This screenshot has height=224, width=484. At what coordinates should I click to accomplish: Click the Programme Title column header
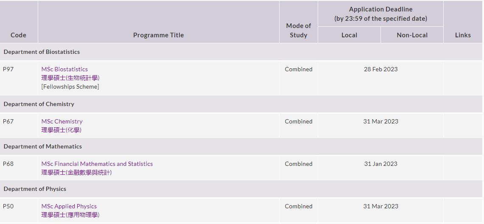159,35
